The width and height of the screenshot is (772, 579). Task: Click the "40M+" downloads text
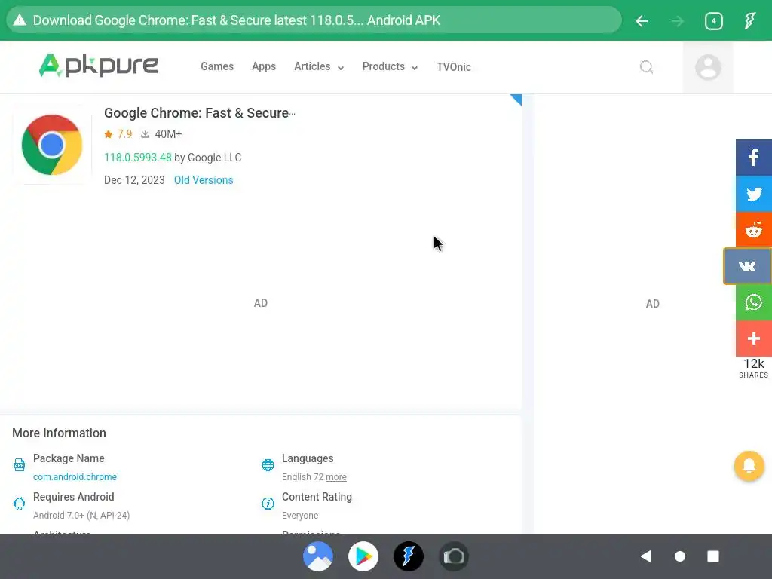168,134
